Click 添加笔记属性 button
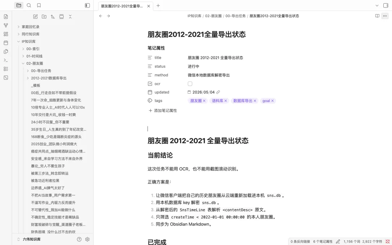The width and height of the screenshot is (392, 245). (x=163, y=110)
